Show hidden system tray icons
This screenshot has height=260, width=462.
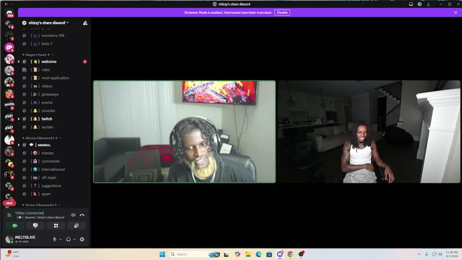pos(419,254)
